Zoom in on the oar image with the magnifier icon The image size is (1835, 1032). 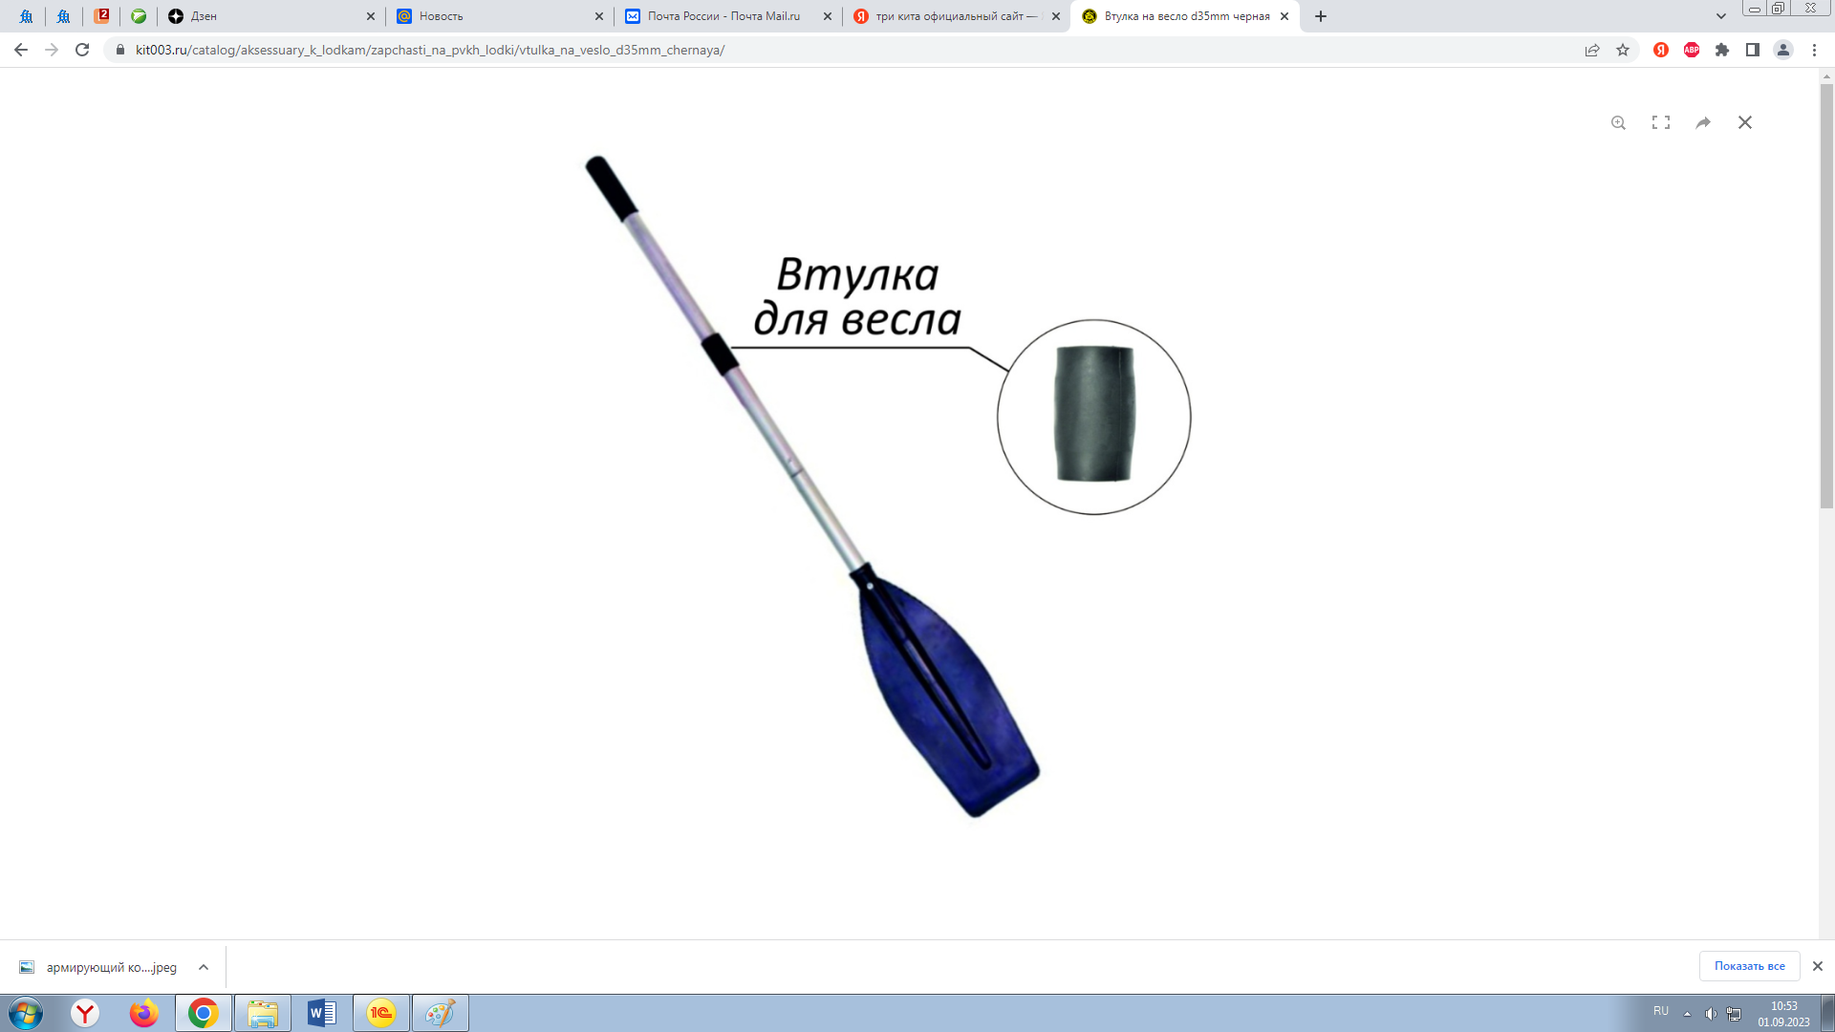coord(1618,122)
